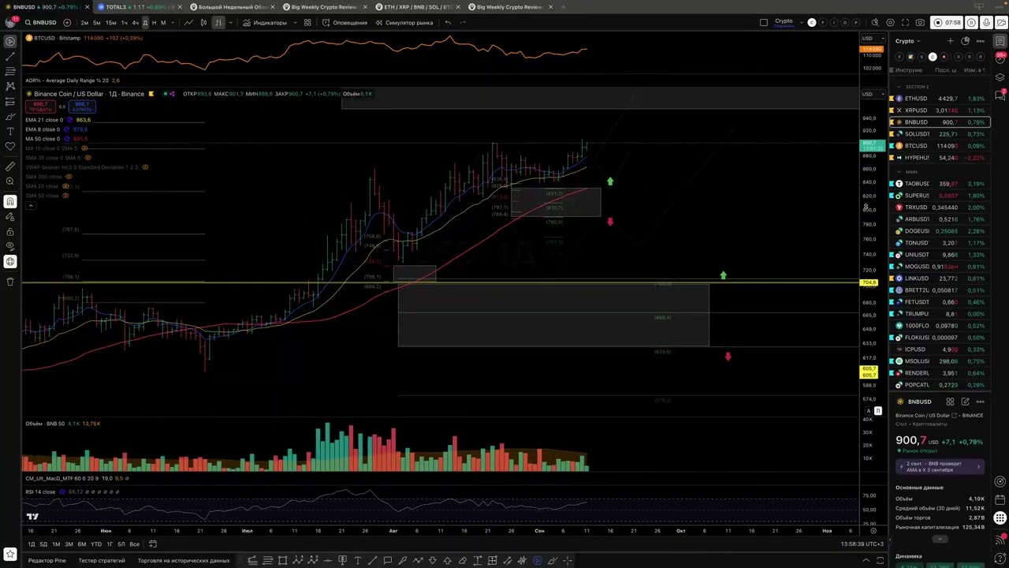
Task: Select the 1ч timeframe
Action: point(125,23)
